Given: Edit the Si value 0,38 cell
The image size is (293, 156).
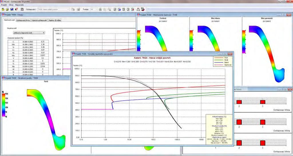Looking at the screenshot, I should (43, 47).
